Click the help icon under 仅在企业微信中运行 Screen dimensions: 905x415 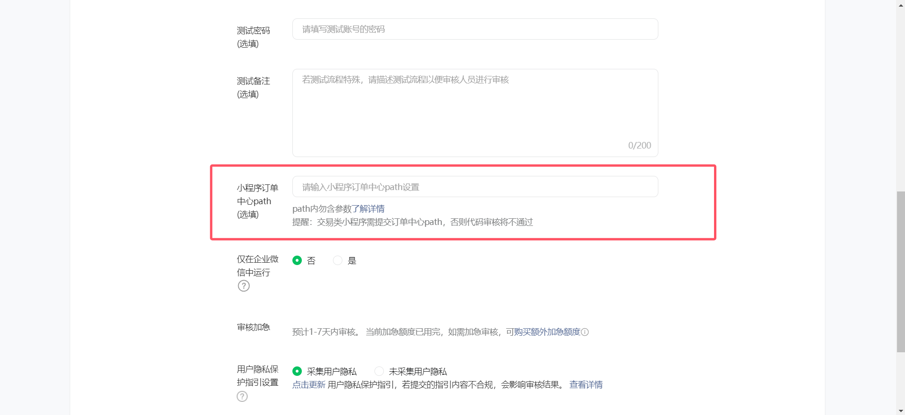(x=243, y=286)
